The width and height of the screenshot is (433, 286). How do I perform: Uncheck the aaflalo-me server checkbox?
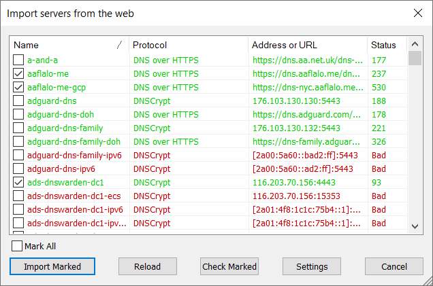point(18,73)
